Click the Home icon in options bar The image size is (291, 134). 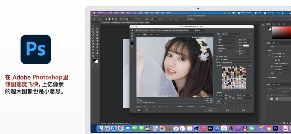[x=94, y=19]
